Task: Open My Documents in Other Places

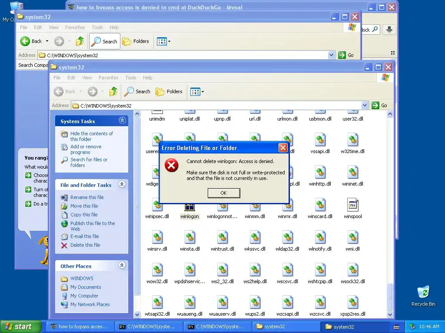Action: pyautogui.click(x=86, y=287)
